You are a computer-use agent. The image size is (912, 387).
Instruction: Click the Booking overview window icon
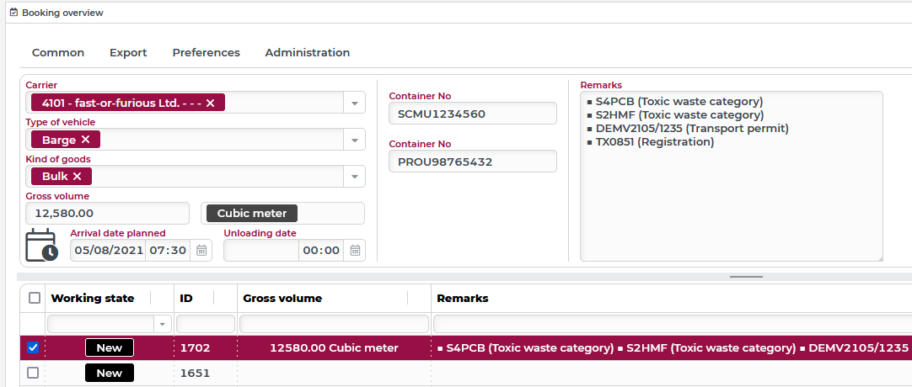[x=13, y=13]
